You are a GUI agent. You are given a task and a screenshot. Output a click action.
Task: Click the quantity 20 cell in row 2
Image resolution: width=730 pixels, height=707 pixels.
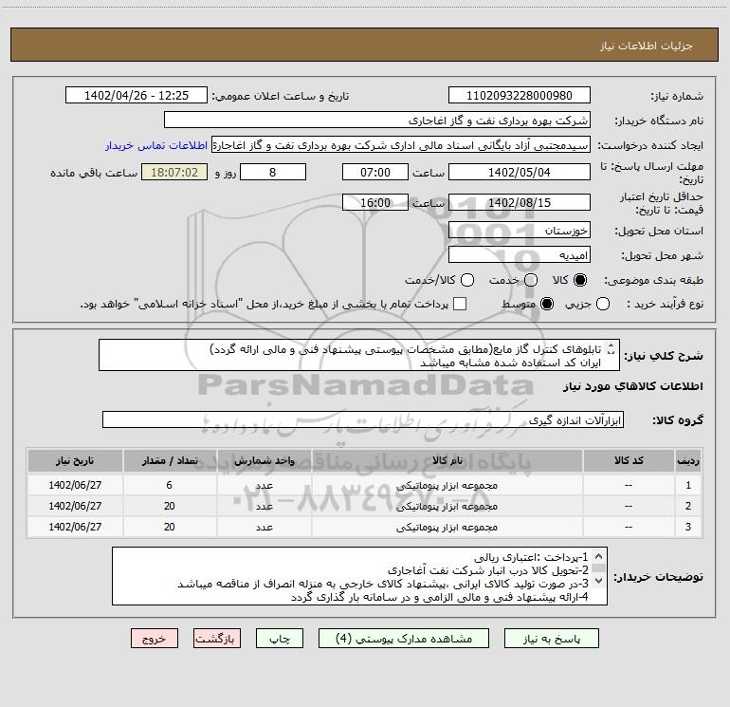click(170, 506)
